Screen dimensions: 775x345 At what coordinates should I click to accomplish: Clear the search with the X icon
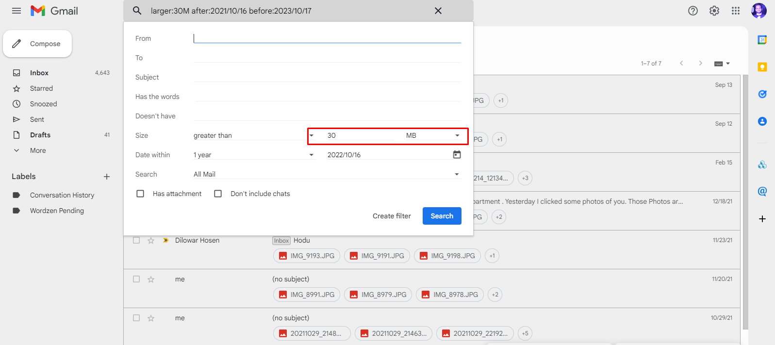click(438, 11)
